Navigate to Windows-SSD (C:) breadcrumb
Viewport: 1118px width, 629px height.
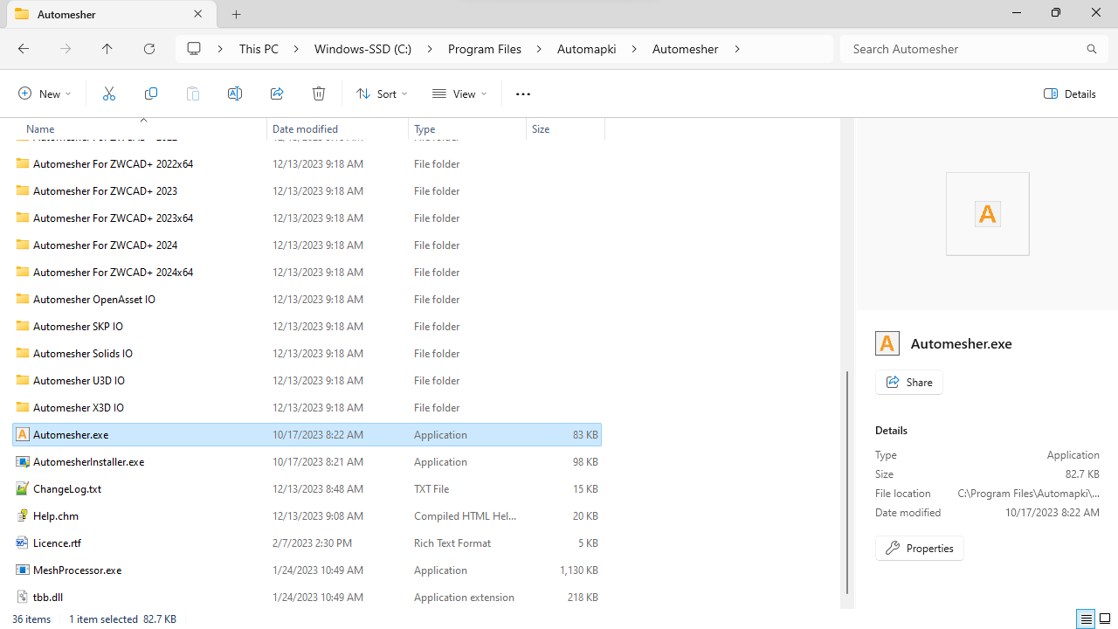coord(363,49)
